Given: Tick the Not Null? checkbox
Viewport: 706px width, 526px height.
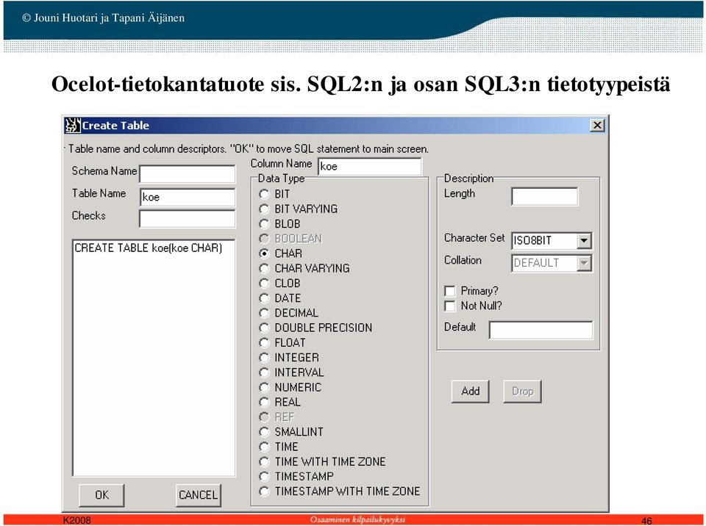Looking at the screenshot, I should pos(450,306).
